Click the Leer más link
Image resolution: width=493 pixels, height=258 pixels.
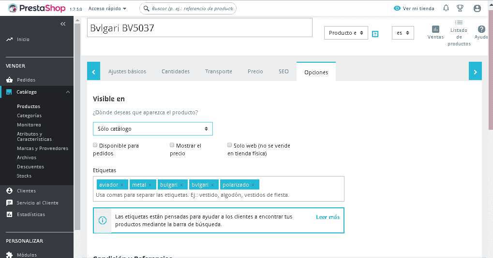(328, 217)
